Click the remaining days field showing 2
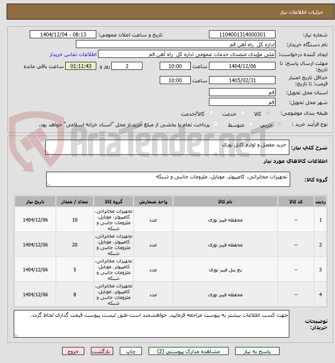This screenshot has width=335, height=363. click(x=127, y=66)
